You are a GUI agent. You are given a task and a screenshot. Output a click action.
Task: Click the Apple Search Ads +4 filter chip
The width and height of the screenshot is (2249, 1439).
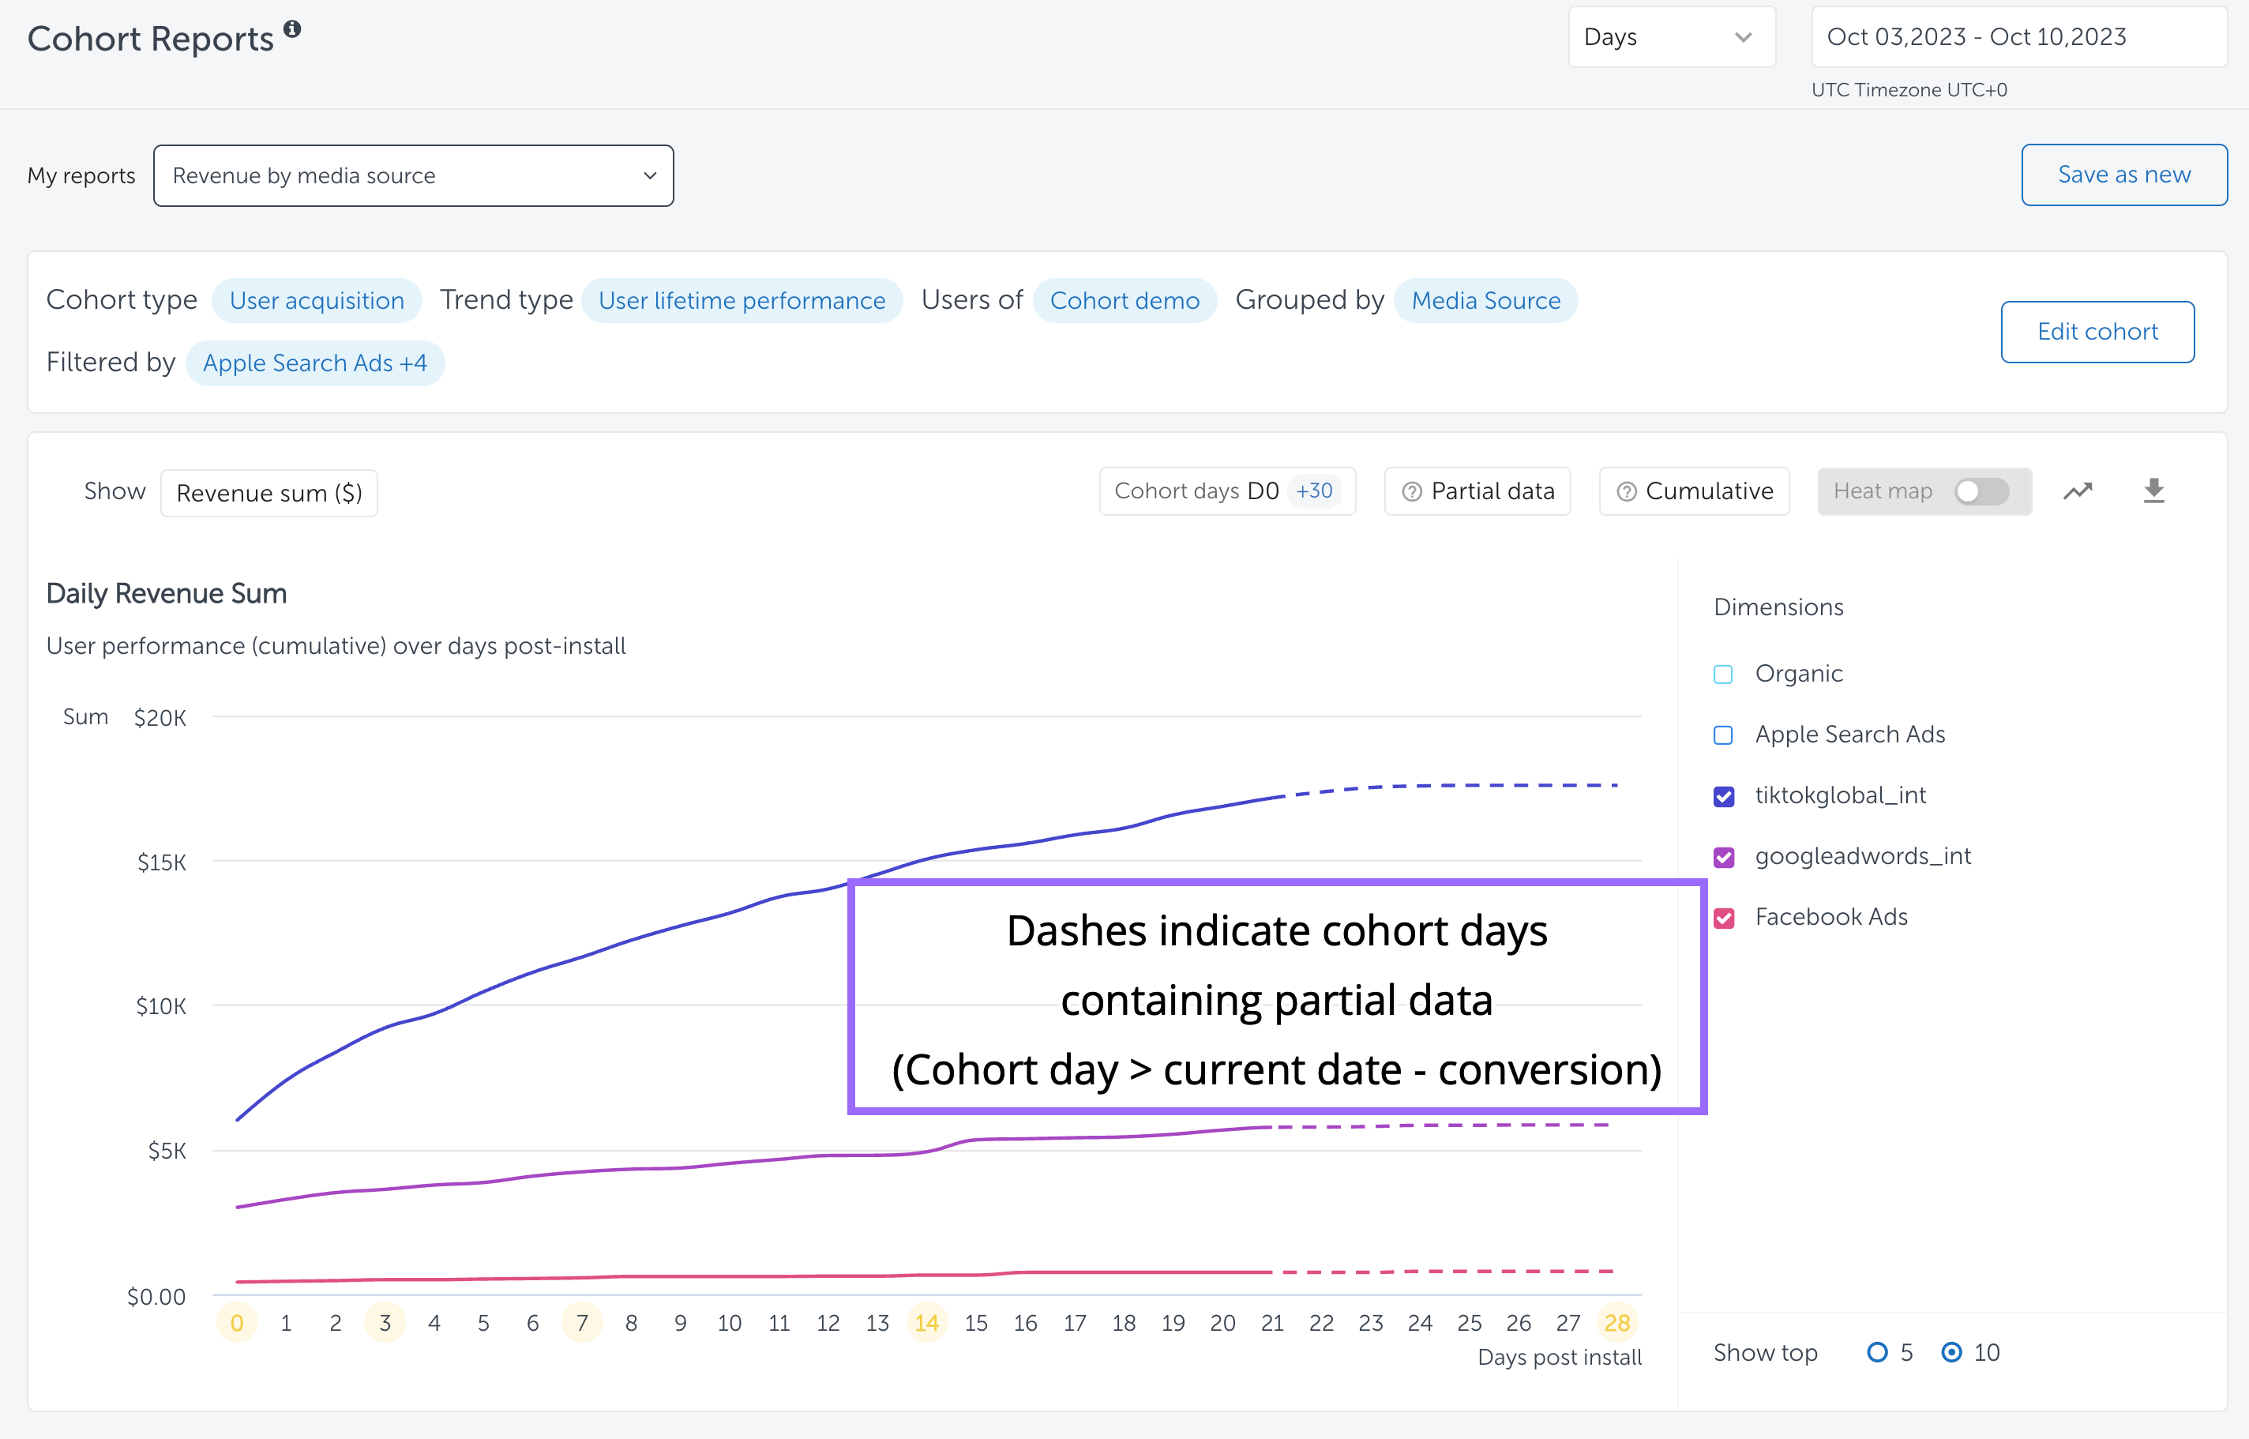click(315, 363)
